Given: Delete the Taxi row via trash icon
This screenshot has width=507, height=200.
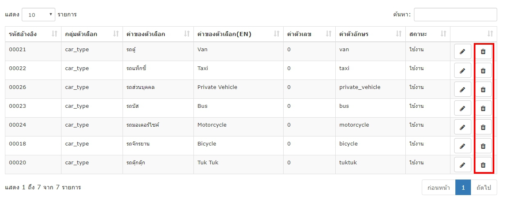Looking at the screenshot, I should [x=483, y=70].
